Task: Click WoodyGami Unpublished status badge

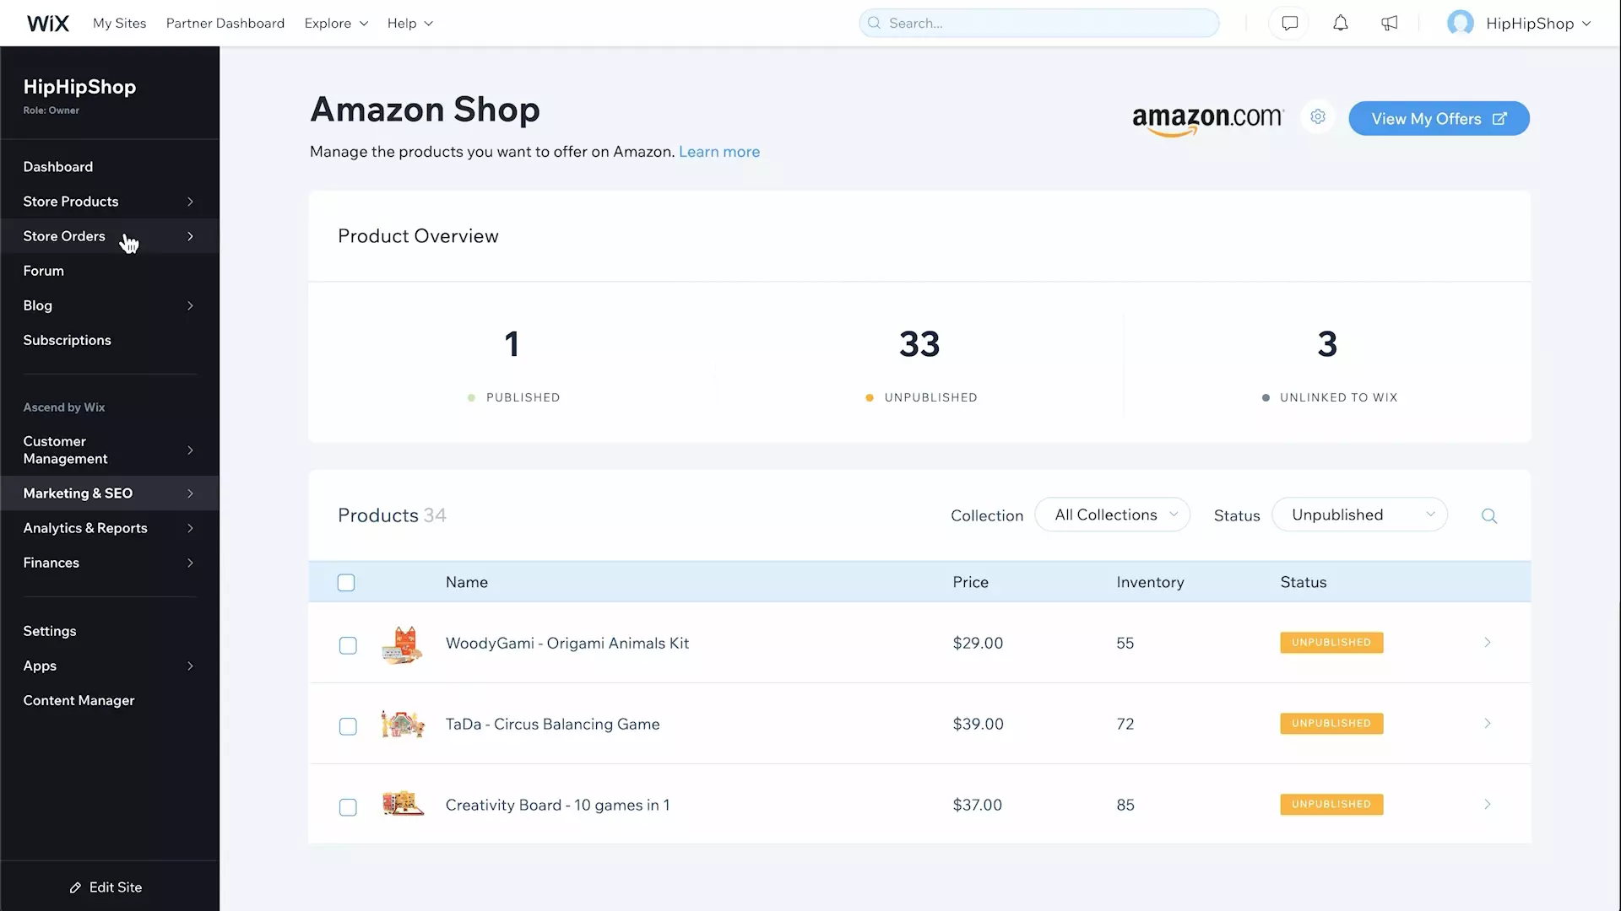Action: tap(1331, 643)
